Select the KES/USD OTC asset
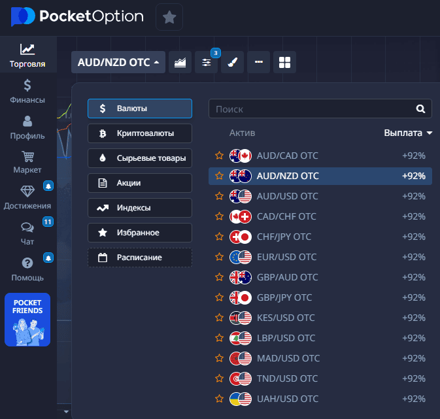This screenshot has height=419, width=440. pos(320,318)
